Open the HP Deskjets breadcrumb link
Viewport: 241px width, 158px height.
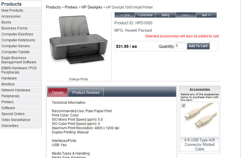coord(92,7)
